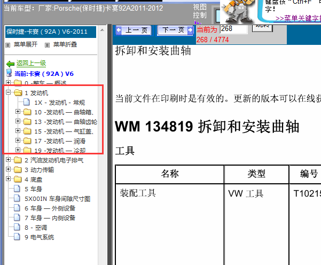The width and height of the screenshot is (321, 265).
Task: Click page icon beside 6 车身 — 外侧设备
Action: point(17,208)
